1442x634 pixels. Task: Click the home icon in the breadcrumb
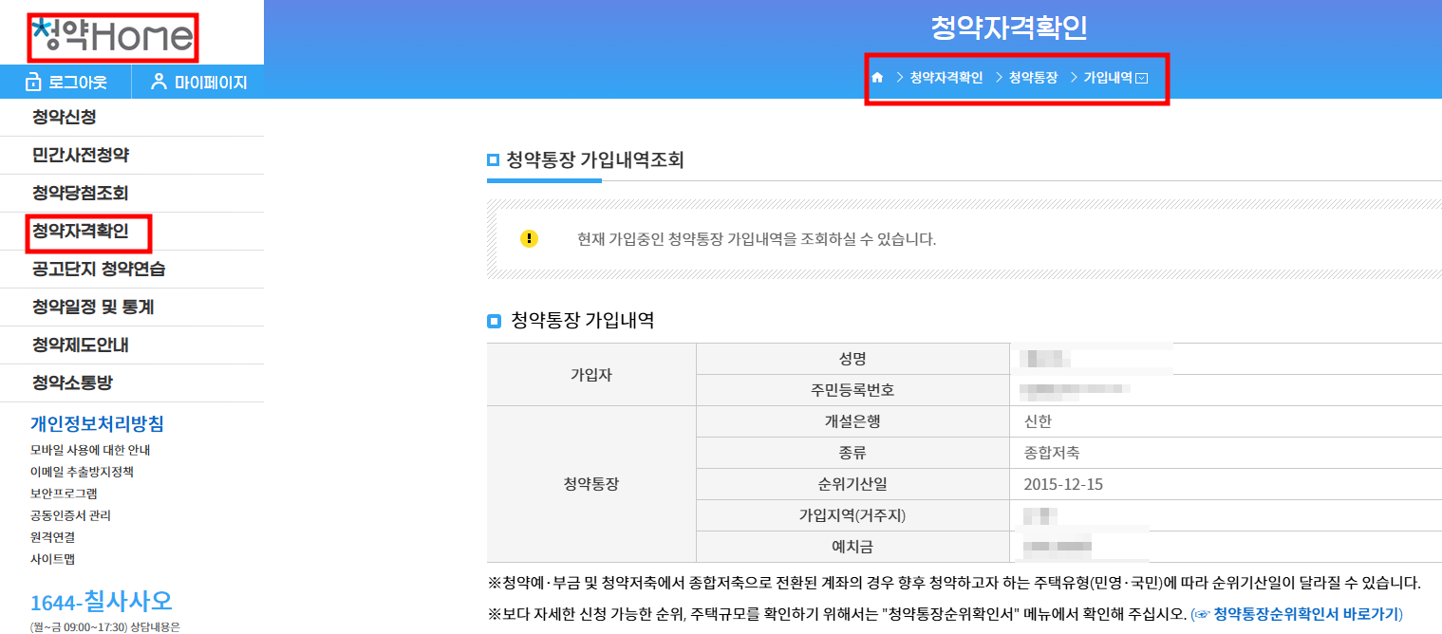[x=876, y=78]
